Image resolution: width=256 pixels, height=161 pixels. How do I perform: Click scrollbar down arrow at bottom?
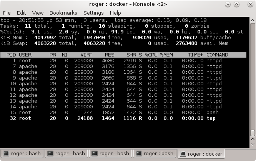coord(253,144)
